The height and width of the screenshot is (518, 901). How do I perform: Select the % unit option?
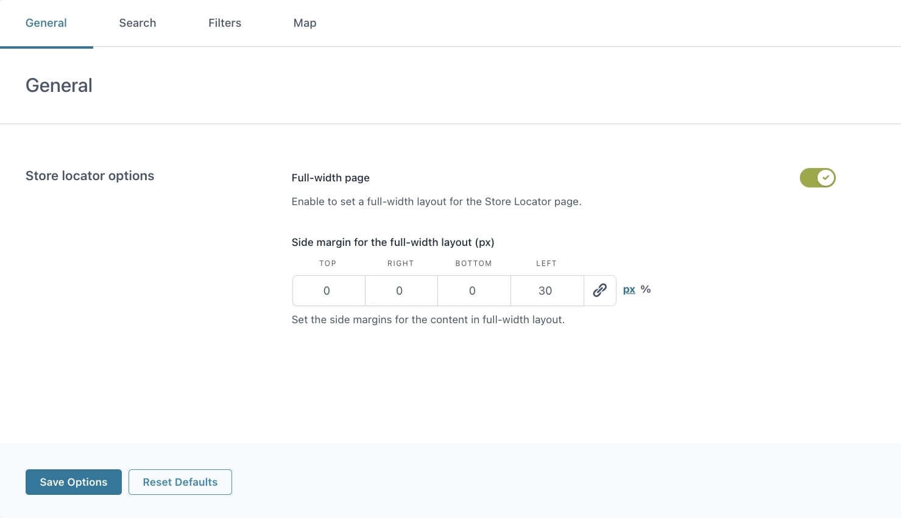tap(646, 290)
